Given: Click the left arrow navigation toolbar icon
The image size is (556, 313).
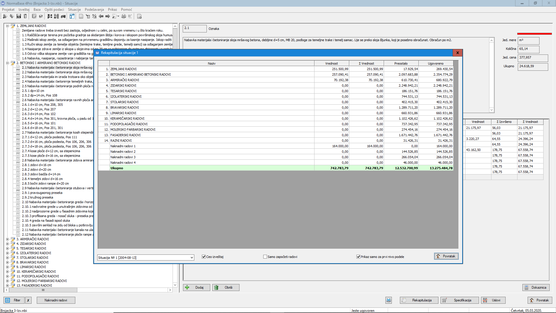Looking at the screenshot, I should click(x=101, y=17).
